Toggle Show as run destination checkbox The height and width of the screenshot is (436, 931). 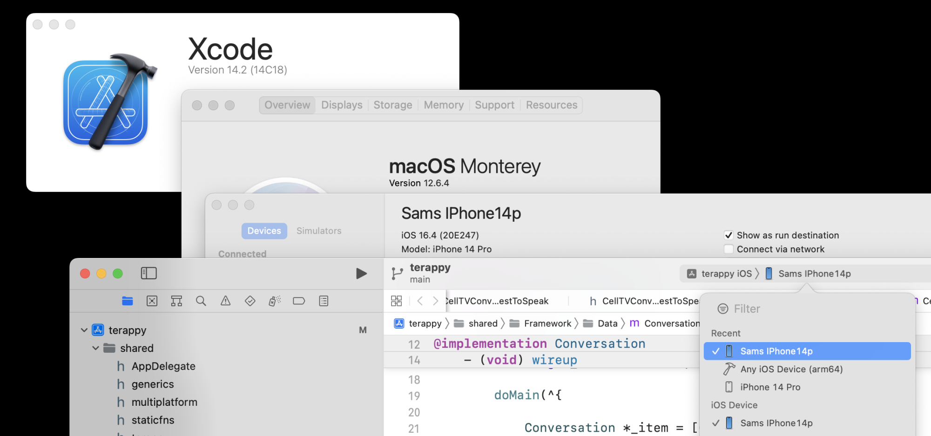[729, 235]
